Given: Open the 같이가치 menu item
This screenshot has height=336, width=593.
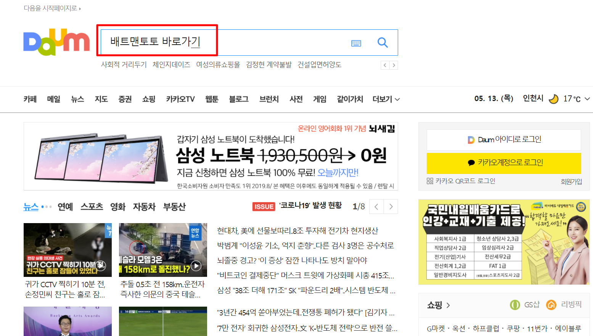Looking at the screenshot, I should point(350,99).
